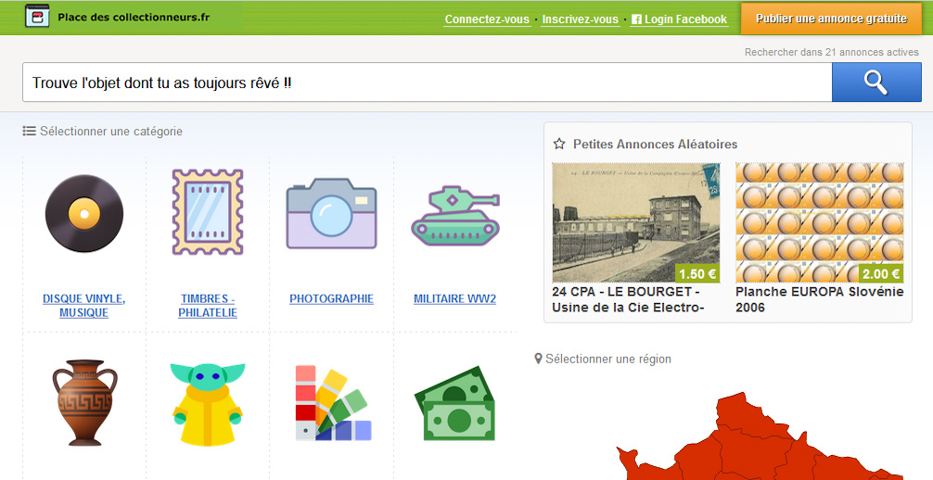Screen dimensions: 933x480
Task: Click the Facebook logo icon
Action: [636, 19]
